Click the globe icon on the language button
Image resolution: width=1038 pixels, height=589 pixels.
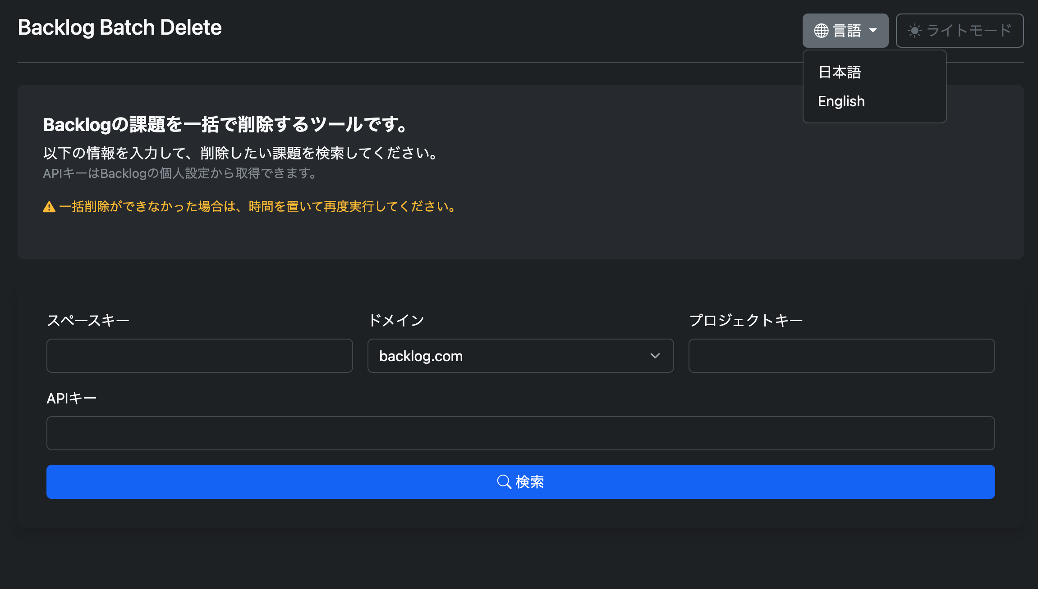pos(821,31)
